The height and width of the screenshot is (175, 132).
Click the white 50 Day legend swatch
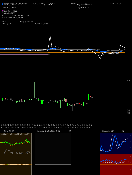[3, 7]
